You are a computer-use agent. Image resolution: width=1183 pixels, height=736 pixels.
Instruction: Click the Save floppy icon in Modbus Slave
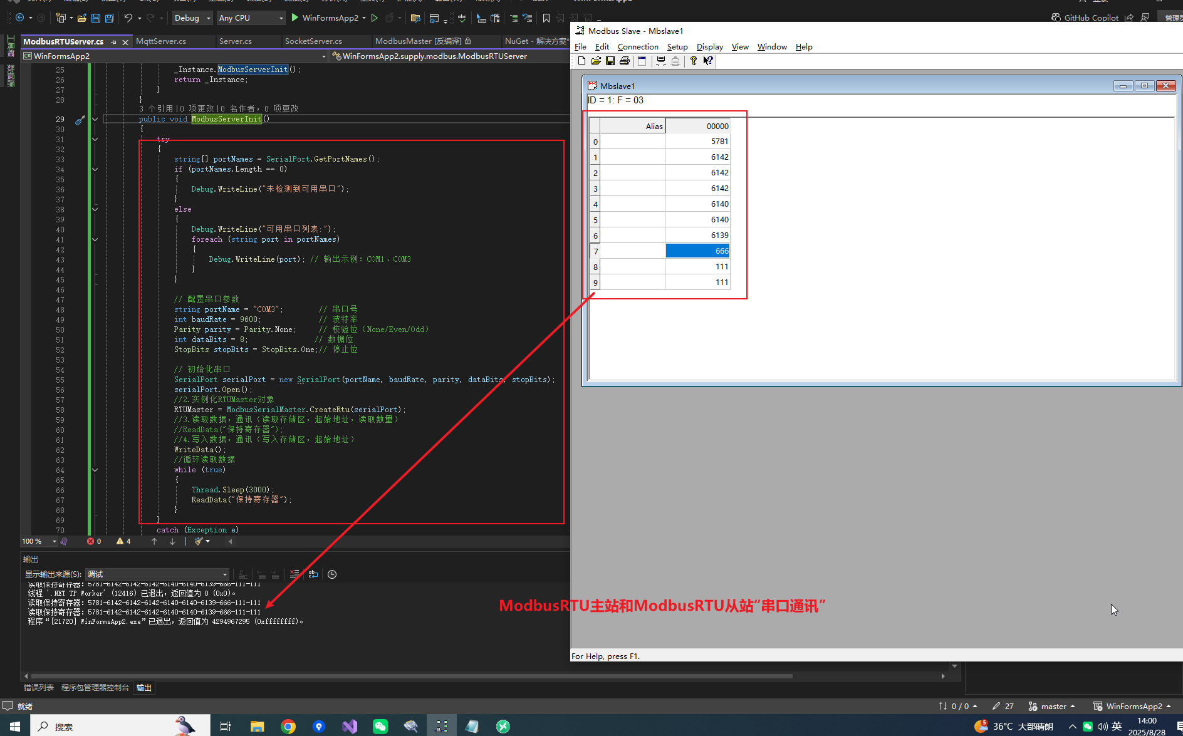coord(610,61)
